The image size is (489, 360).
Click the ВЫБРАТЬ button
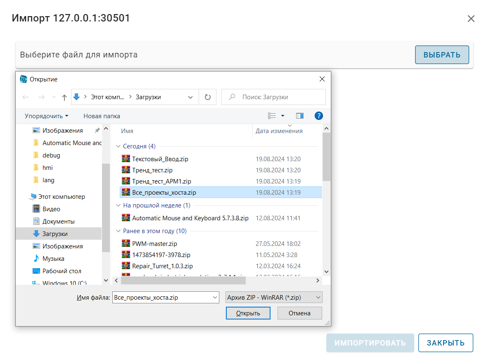(x=442, y=55)
